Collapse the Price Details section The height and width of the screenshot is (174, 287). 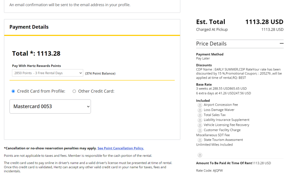pyautogui.click(x=281, y=43)
